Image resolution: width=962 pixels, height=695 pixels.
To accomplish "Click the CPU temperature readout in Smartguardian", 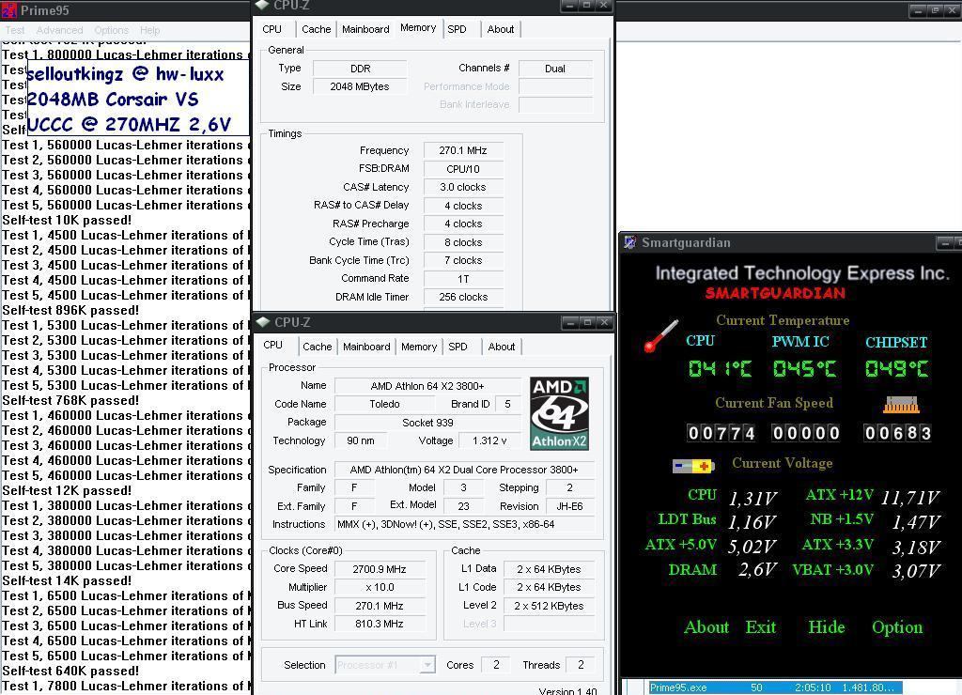I will [x=719, y=369].
